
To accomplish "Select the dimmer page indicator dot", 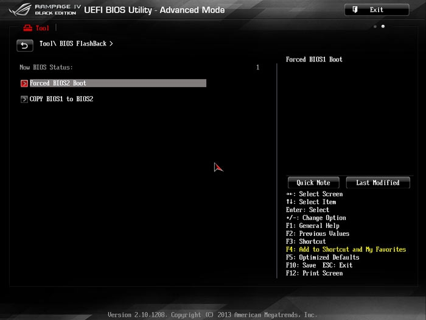I will (x=375, y=27).
